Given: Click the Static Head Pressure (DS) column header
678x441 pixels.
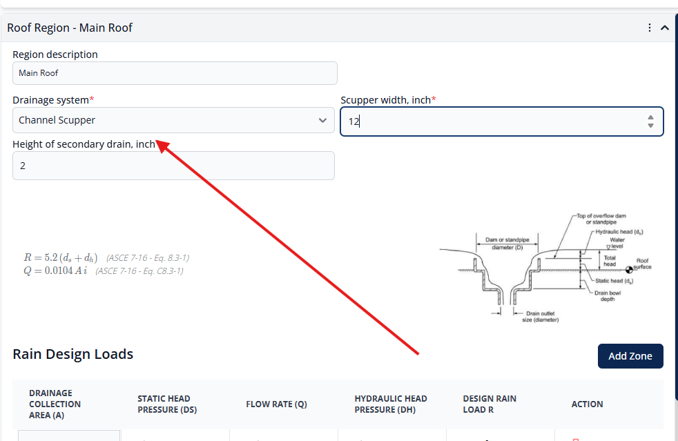Looking at the screenshot, I should pos(164,404).
